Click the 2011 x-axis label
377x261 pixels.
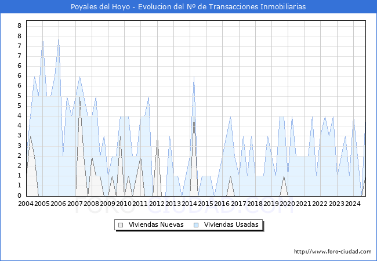pyautogui.click(x=140, y=204)
